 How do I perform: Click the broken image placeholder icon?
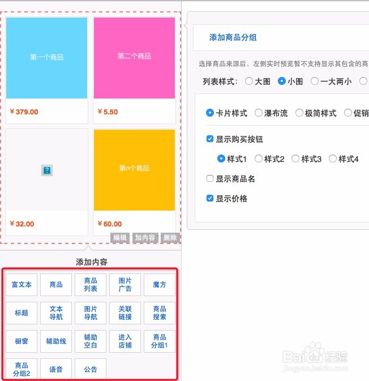47,170
